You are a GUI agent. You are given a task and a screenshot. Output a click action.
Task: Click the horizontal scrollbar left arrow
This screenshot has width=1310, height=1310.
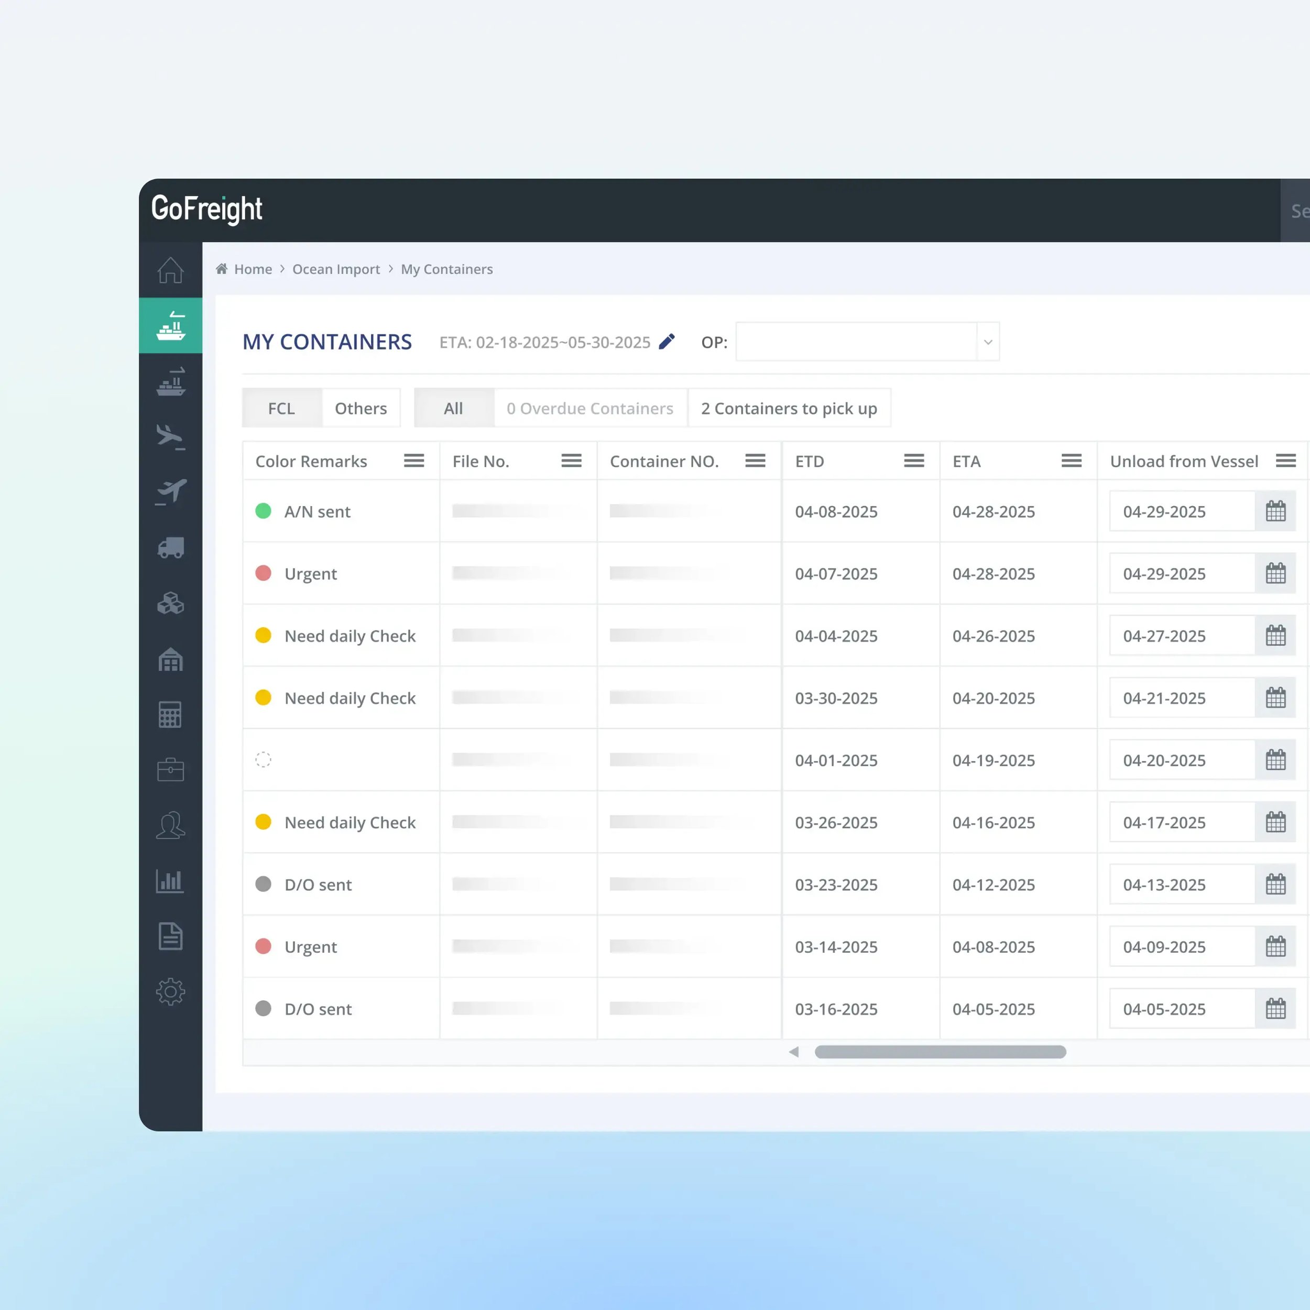(x=793, y=1052)
